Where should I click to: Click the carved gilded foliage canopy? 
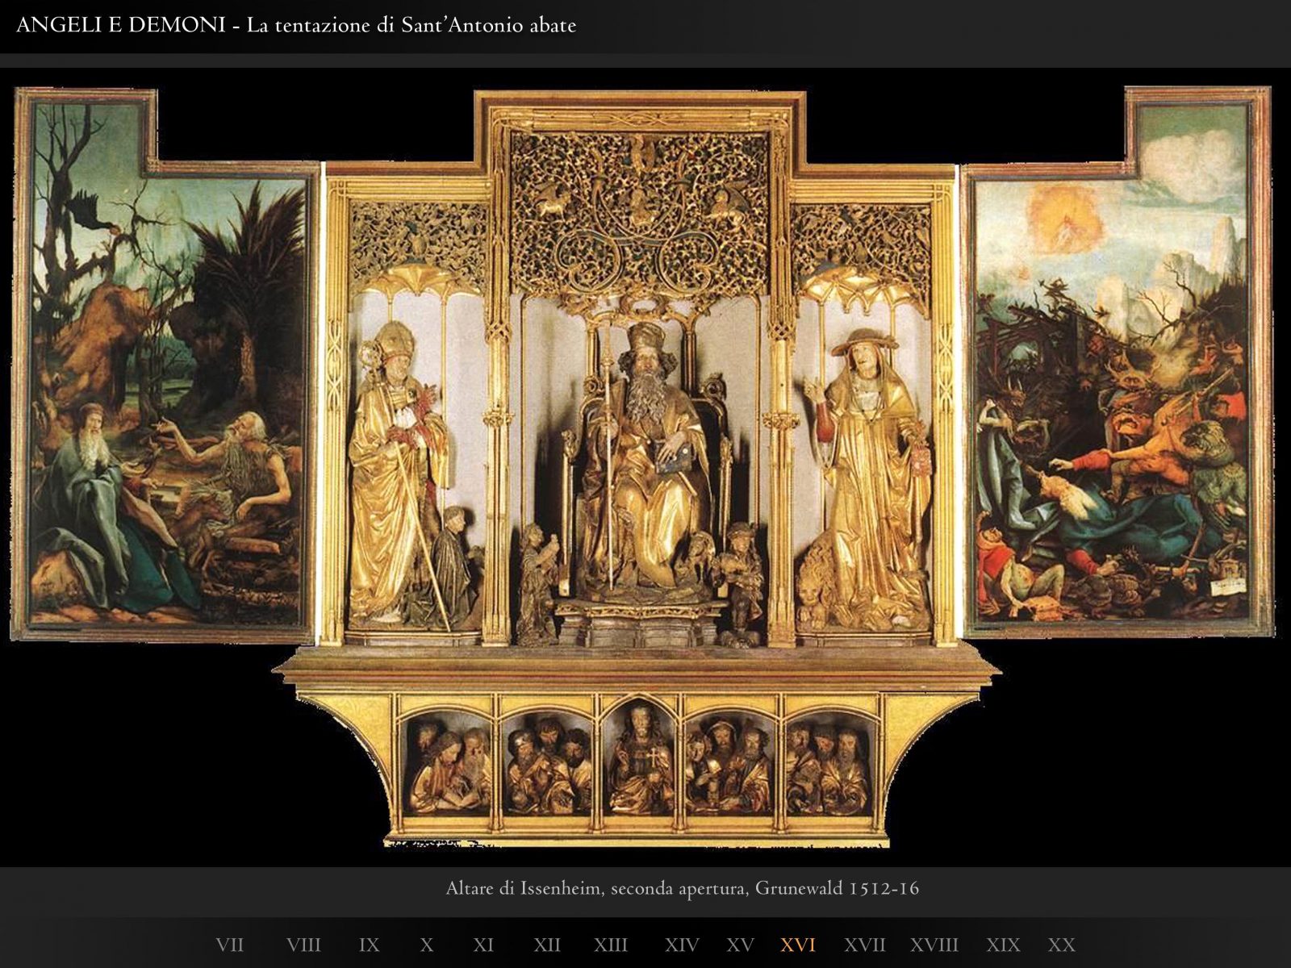pos(640,216)
